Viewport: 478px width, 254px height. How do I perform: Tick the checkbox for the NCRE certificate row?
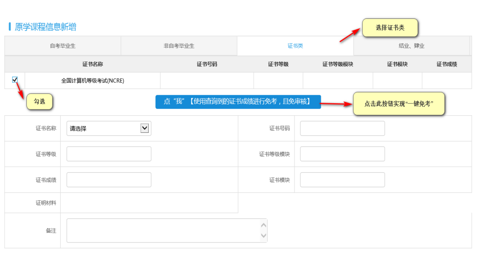[15, 80]
